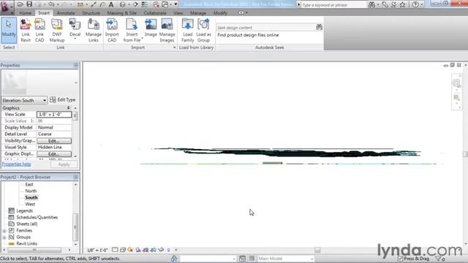This screenshot has height=263, width=468.
Task: Click the Import CAD tool
Action: click(112, 30)
